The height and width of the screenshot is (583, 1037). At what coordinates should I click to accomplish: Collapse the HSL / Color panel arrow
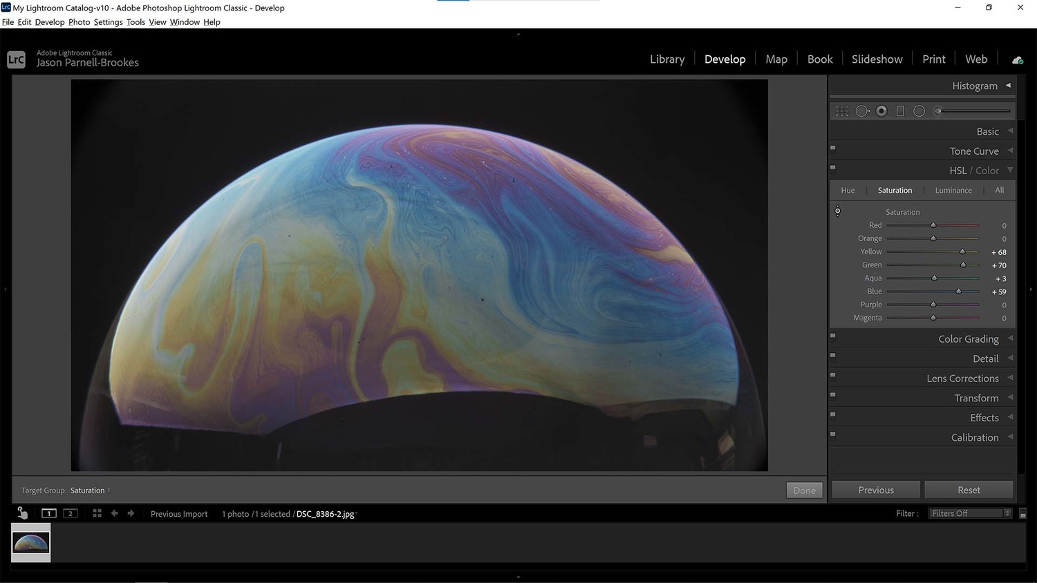coord(1010,170)
